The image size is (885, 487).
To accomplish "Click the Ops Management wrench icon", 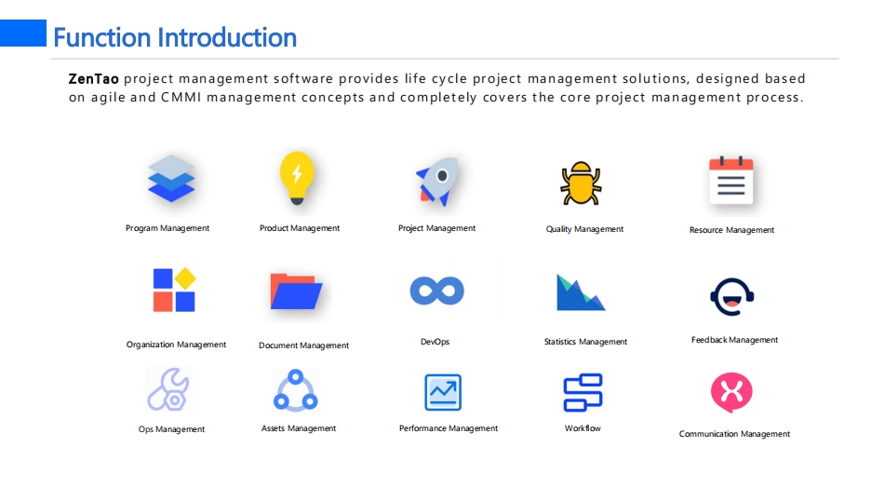I will point(168,389).
